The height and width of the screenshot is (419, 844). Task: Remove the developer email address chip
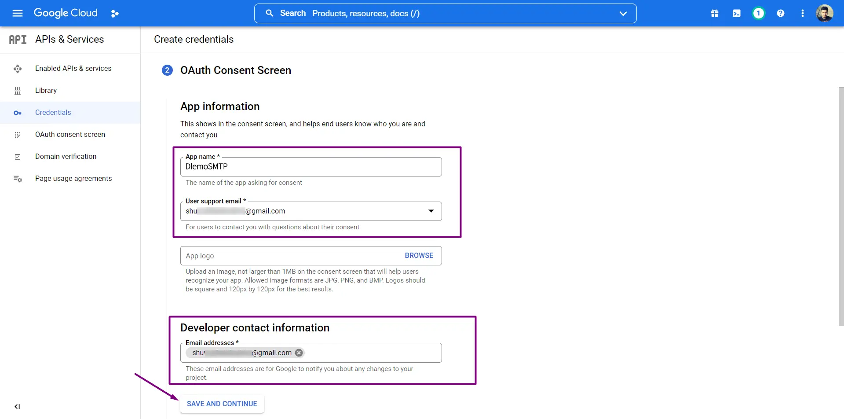pos(299,353)
